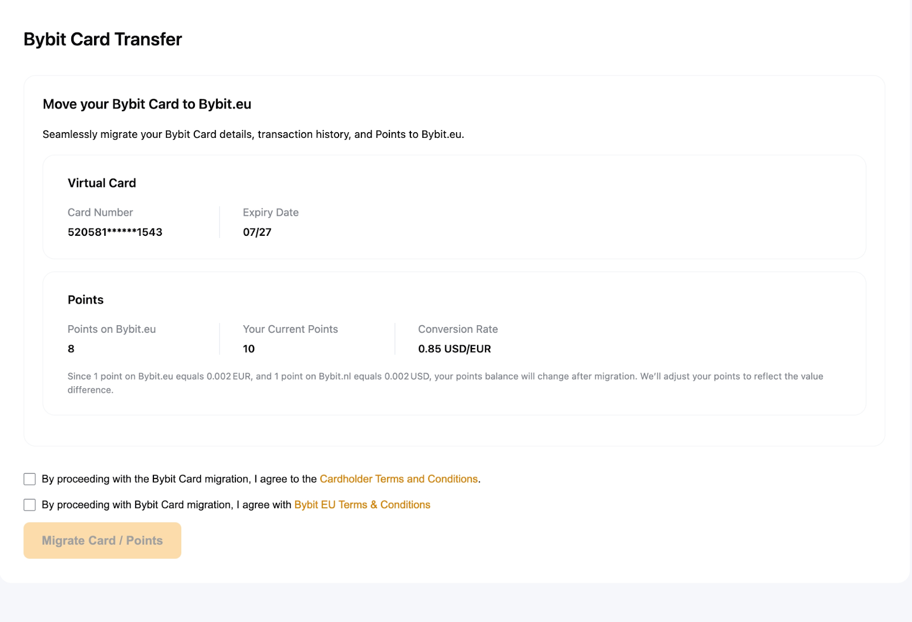
Task: Click the Virtual Card section heading
Action: coord(102,183)
